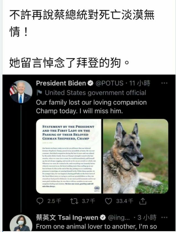Click the government official flag icon

(x=39, y=93)
